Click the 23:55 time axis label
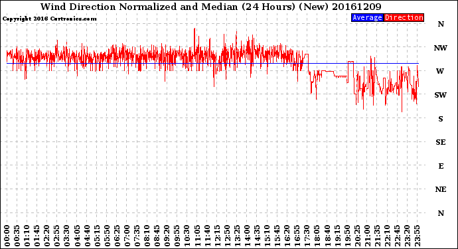Image resolution: width=458 pixels, height=249 pixels. (x=417, y=236)
